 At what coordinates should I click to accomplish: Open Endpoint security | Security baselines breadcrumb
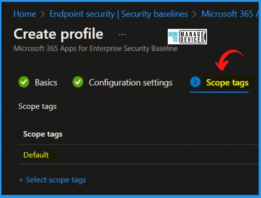click(119, 14)
